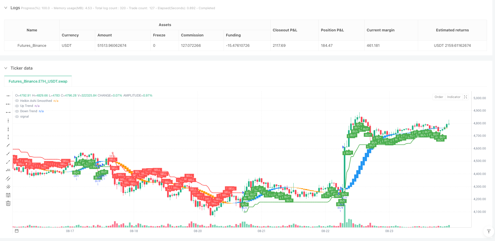Click the scroll-to-top arrow button

click(x=488, y=232)
